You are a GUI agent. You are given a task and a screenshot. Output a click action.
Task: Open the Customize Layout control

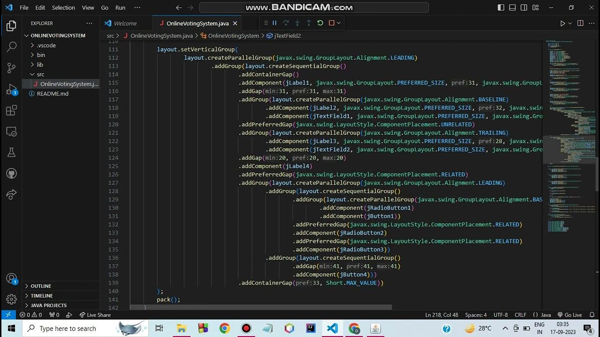(536, 7)
